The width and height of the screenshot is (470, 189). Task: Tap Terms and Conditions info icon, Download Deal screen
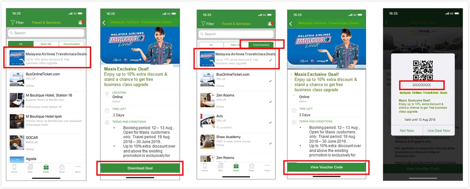pos(107,122)
